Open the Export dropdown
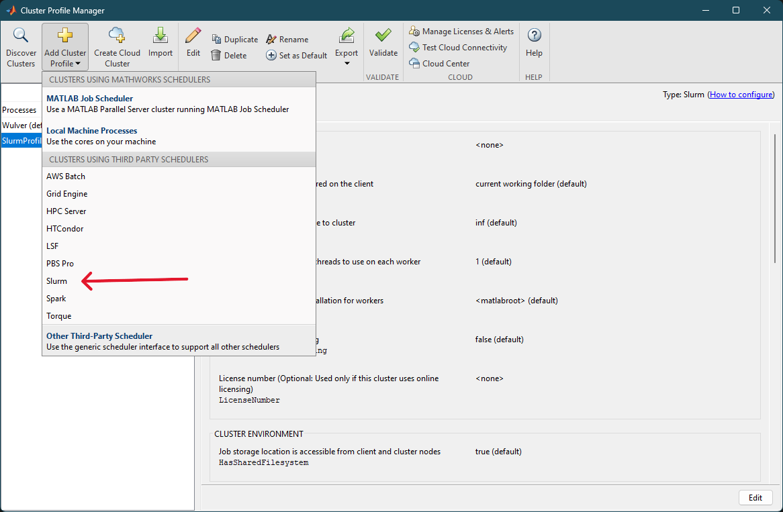Screen dimensions: 783x512 click(x=347, y=48)
